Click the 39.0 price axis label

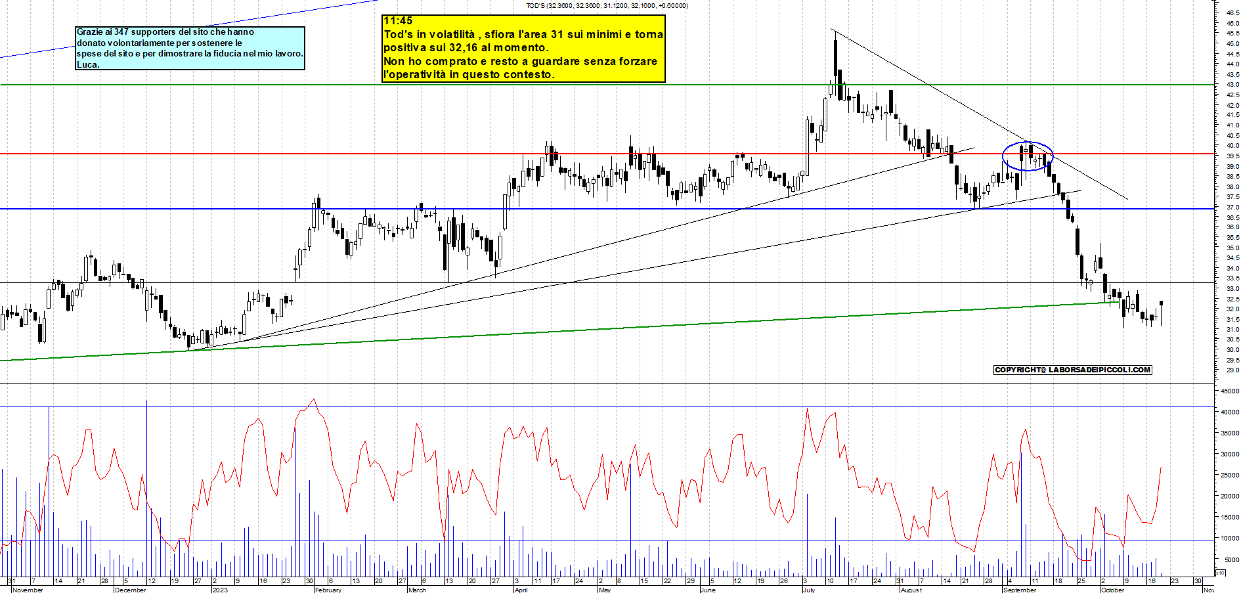point(1232,166)
